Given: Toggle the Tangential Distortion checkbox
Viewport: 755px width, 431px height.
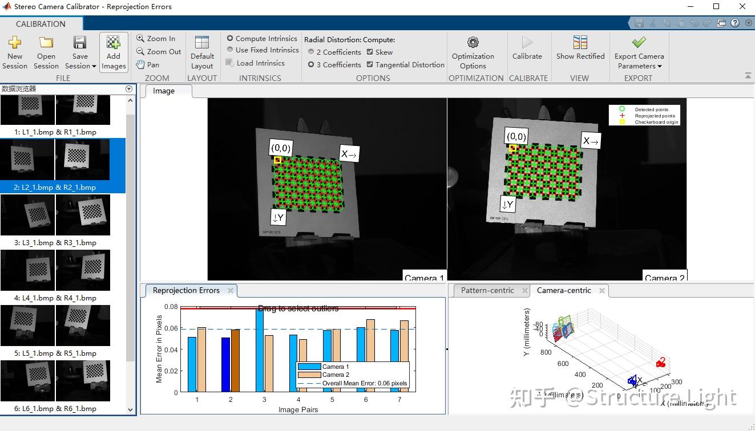Looking at the screenshot, I should [x=370, y=64].
